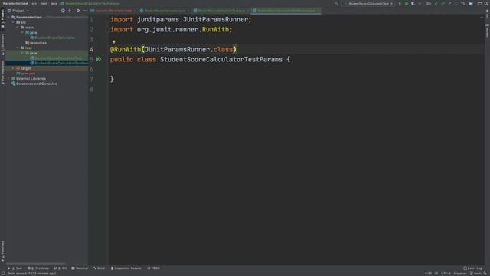This screenshot has width=490, height=276.
Task: Click the main git branch widget
Action: click(x=475, y=274)
